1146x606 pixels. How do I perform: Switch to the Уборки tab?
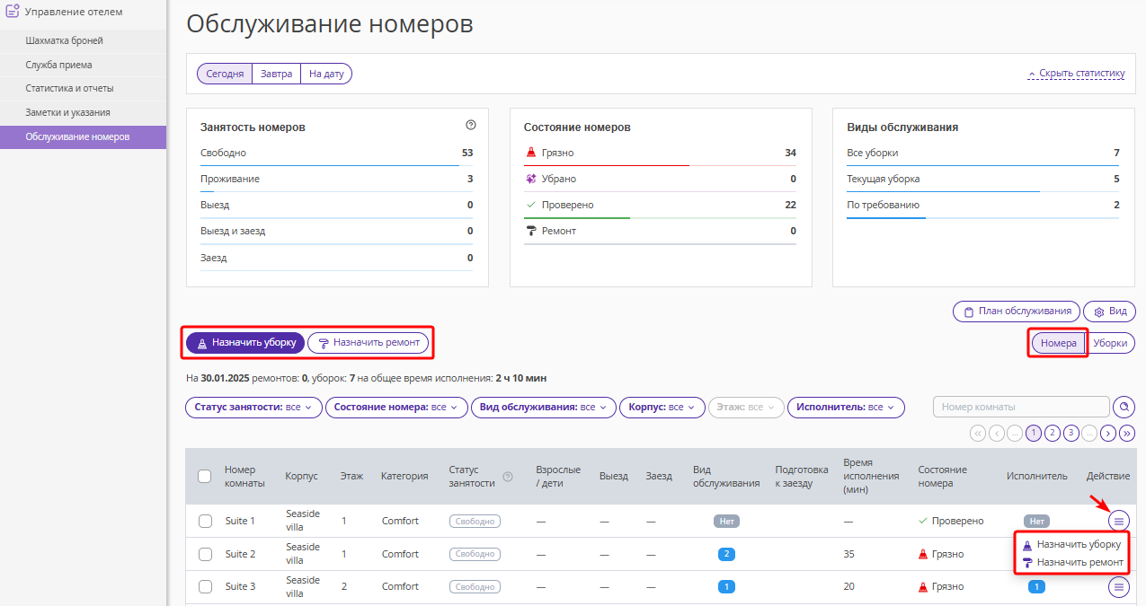click(1110, 343)
